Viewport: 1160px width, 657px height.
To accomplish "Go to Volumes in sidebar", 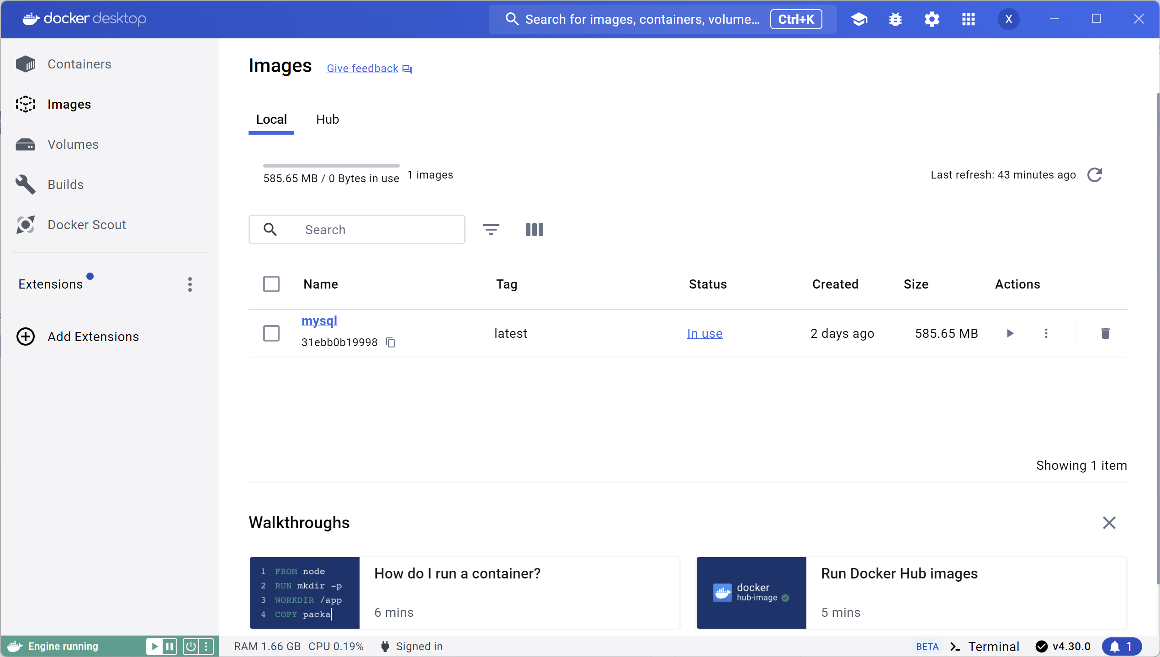I will [73, 144].
